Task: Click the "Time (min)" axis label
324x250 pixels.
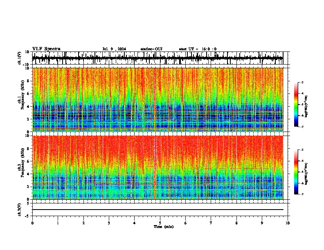Action: 164,227
